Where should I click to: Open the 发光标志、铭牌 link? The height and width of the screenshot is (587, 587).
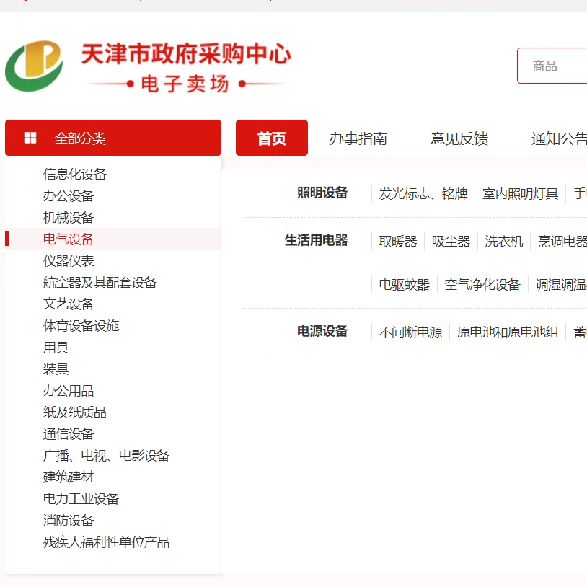423,193
